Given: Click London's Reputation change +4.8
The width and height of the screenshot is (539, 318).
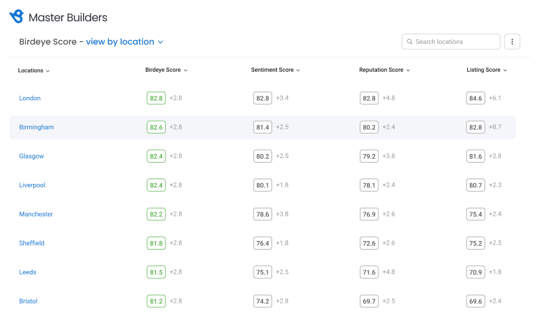Looking at the screenshot, I should pos(389,98).
